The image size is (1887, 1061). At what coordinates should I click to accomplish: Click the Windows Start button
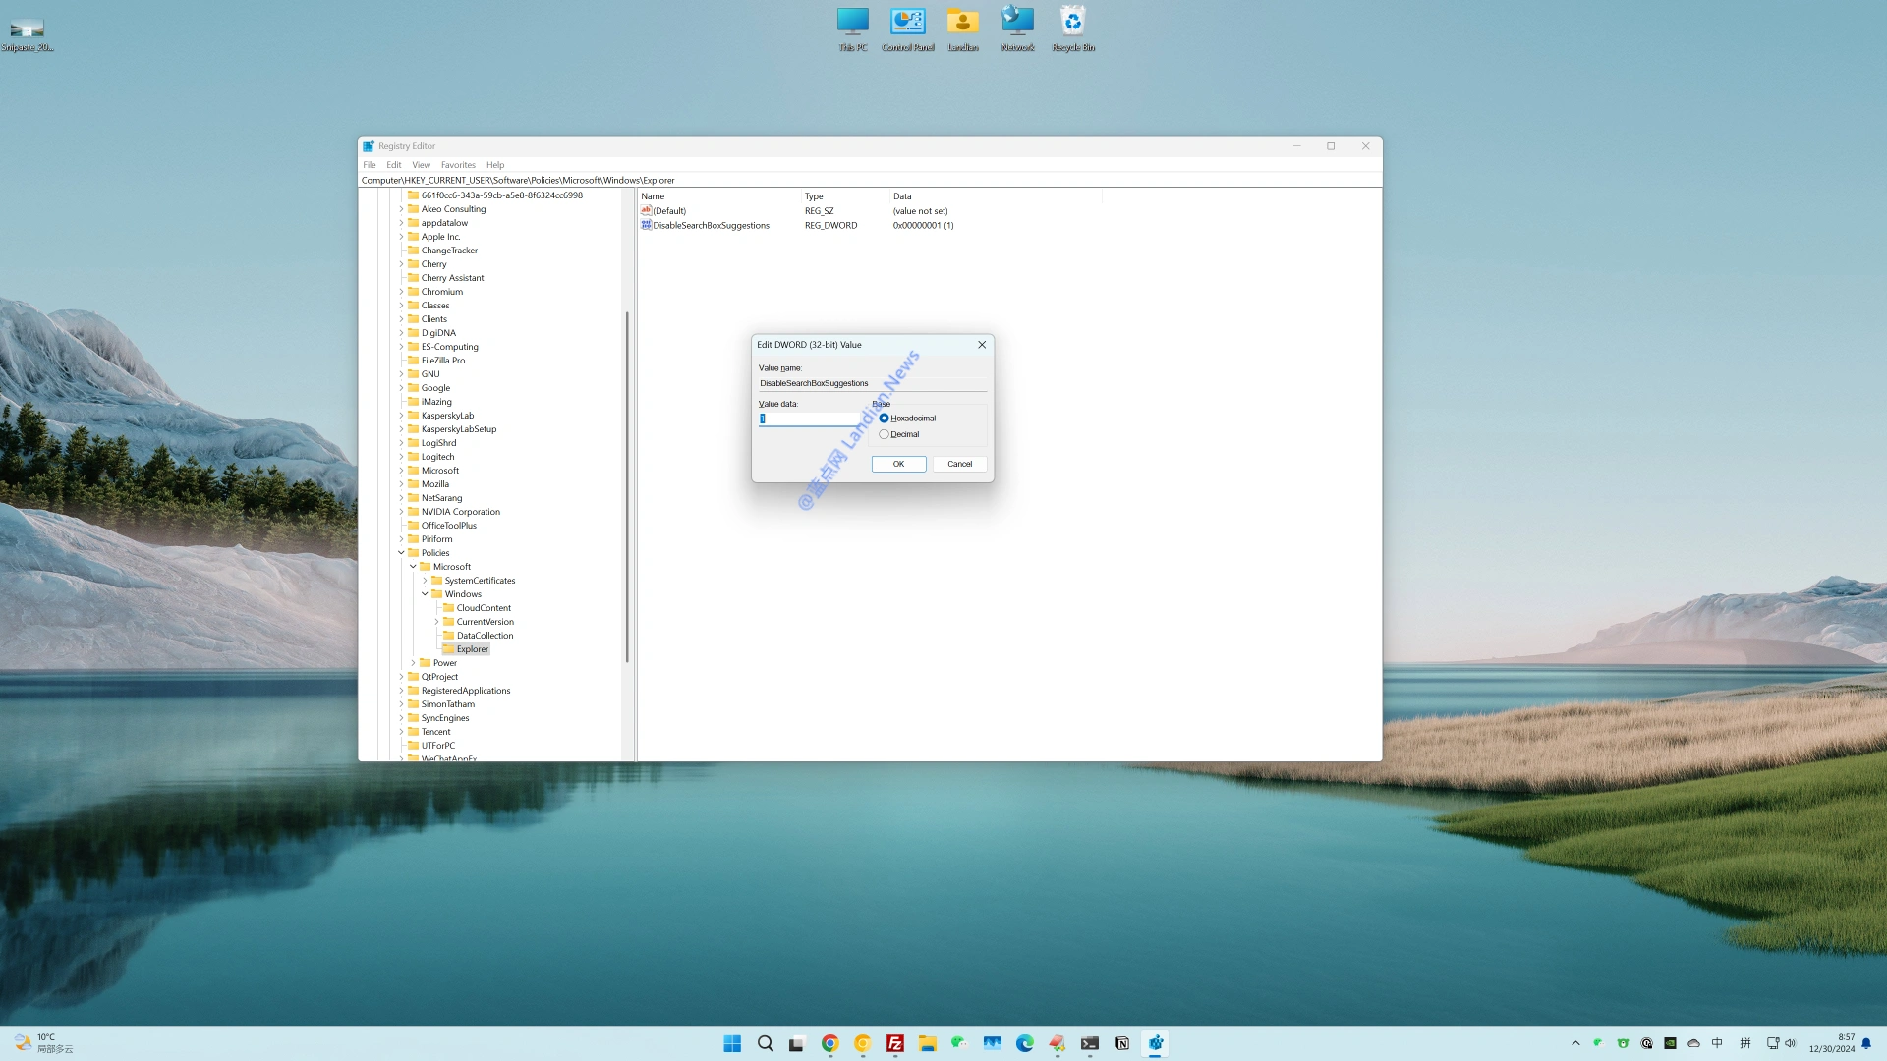coord(732,1043)
